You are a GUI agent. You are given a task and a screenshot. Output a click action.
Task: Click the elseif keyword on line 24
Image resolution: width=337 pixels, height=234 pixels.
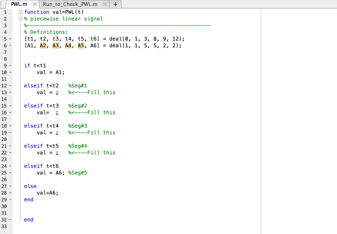coord(33,166)
